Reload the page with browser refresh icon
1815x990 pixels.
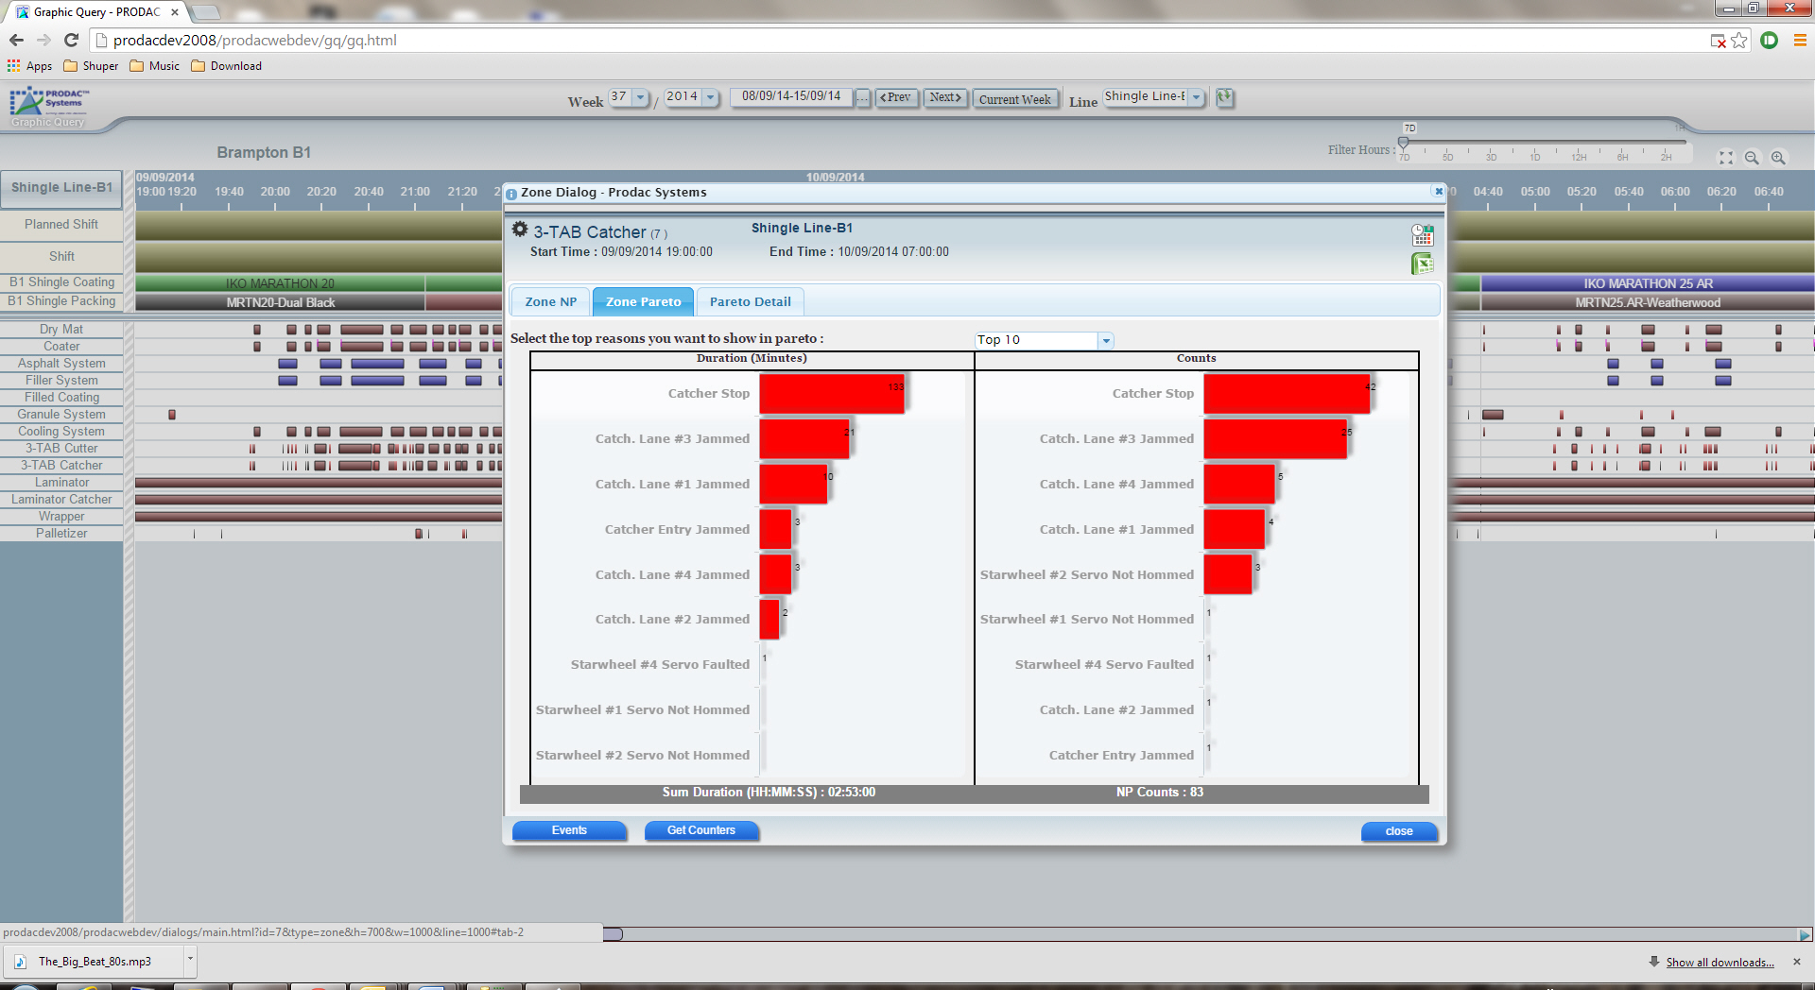71,40
